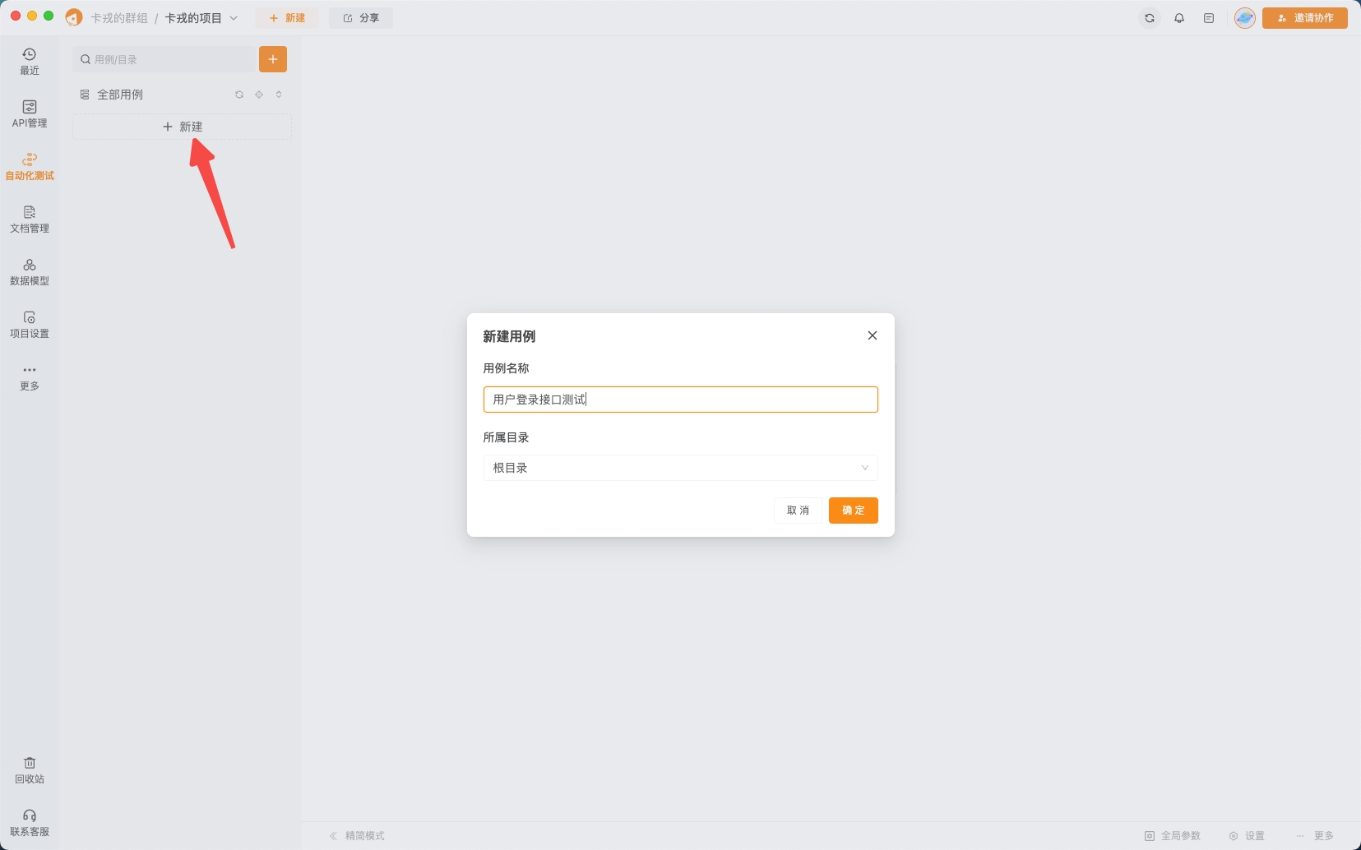
Task: Open the 回收站 recycle bin
Action: pyautogui.click(x=30, y=769)
